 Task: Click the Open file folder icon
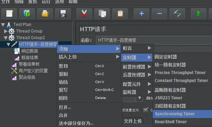45,13
